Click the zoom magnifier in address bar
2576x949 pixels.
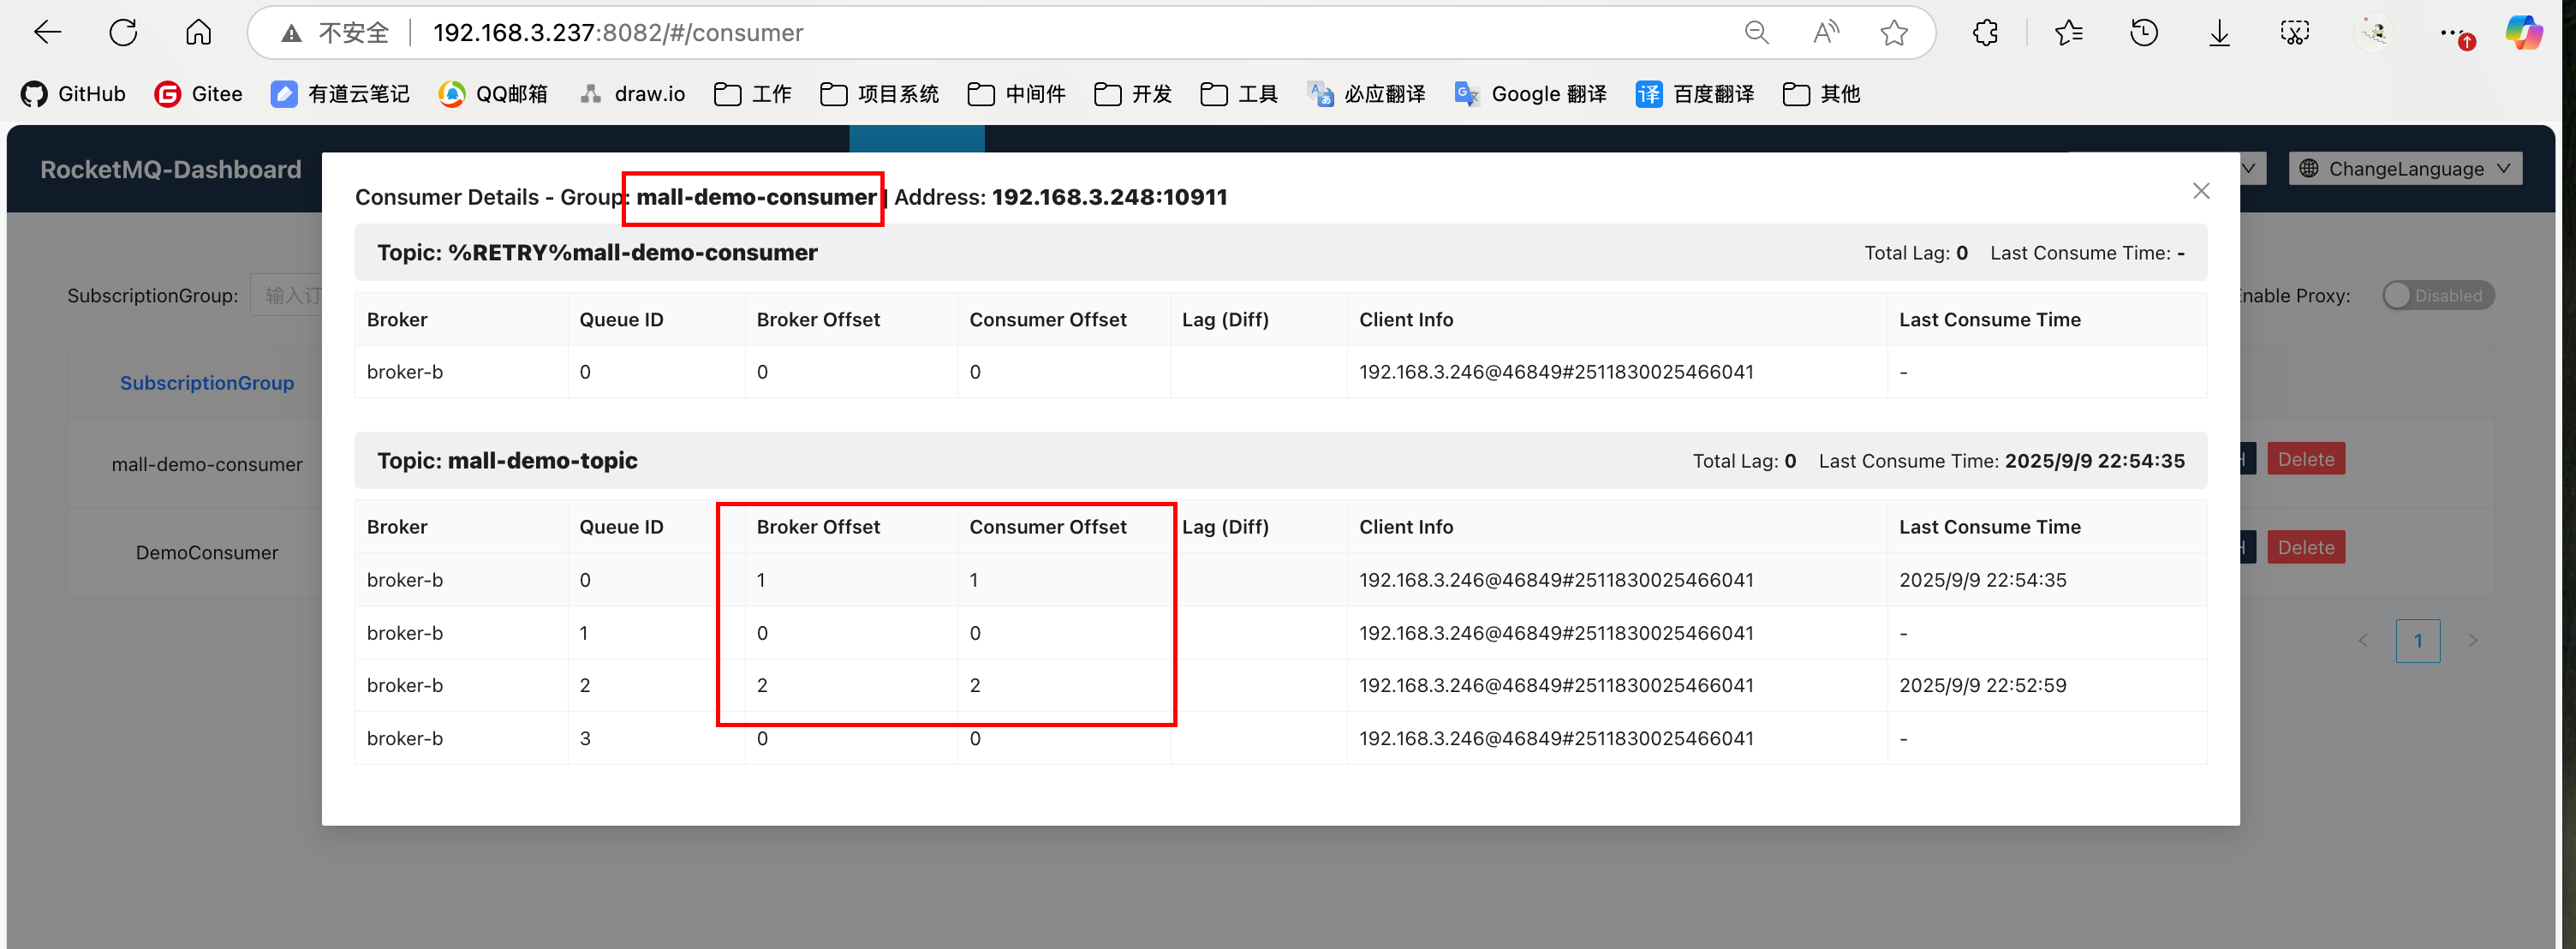1756,33
